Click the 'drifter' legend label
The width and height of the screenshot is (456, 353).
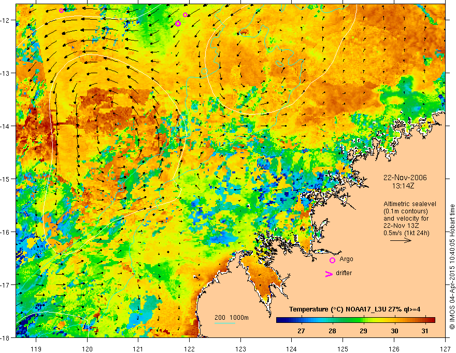point(344,273)
